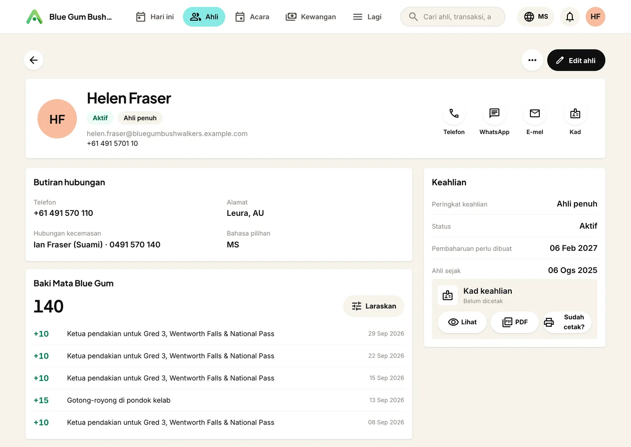The image size is (631, 447).
Task: Adjust points with the Laraskan button
Action: pyautogui.click(x=374, y=306)
